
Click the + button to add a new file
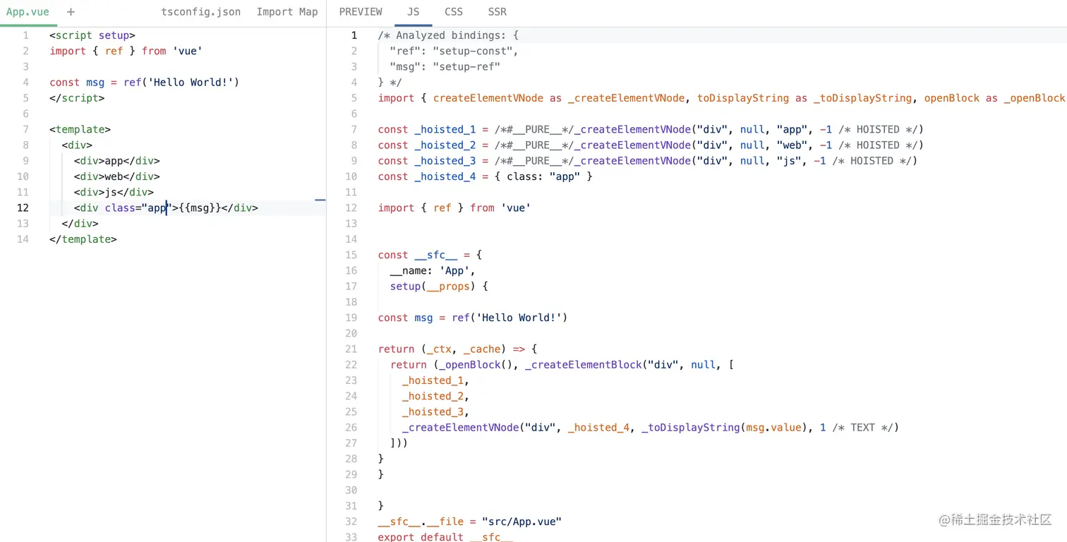70,12
